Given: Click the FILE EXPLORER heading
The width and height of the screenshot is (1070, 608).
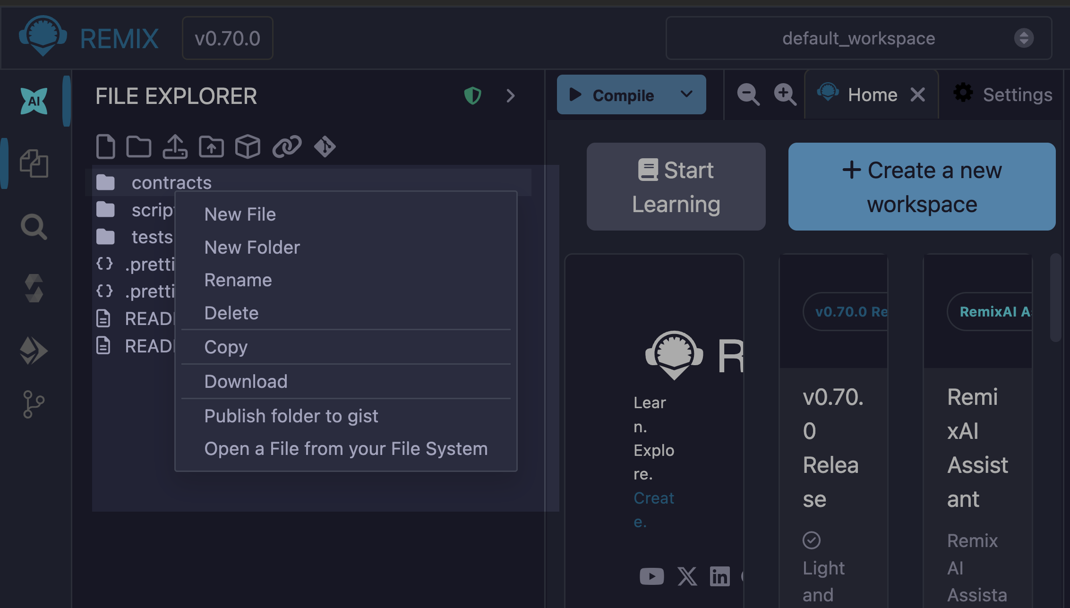Looking at the screenshot, I should (176, 96).
